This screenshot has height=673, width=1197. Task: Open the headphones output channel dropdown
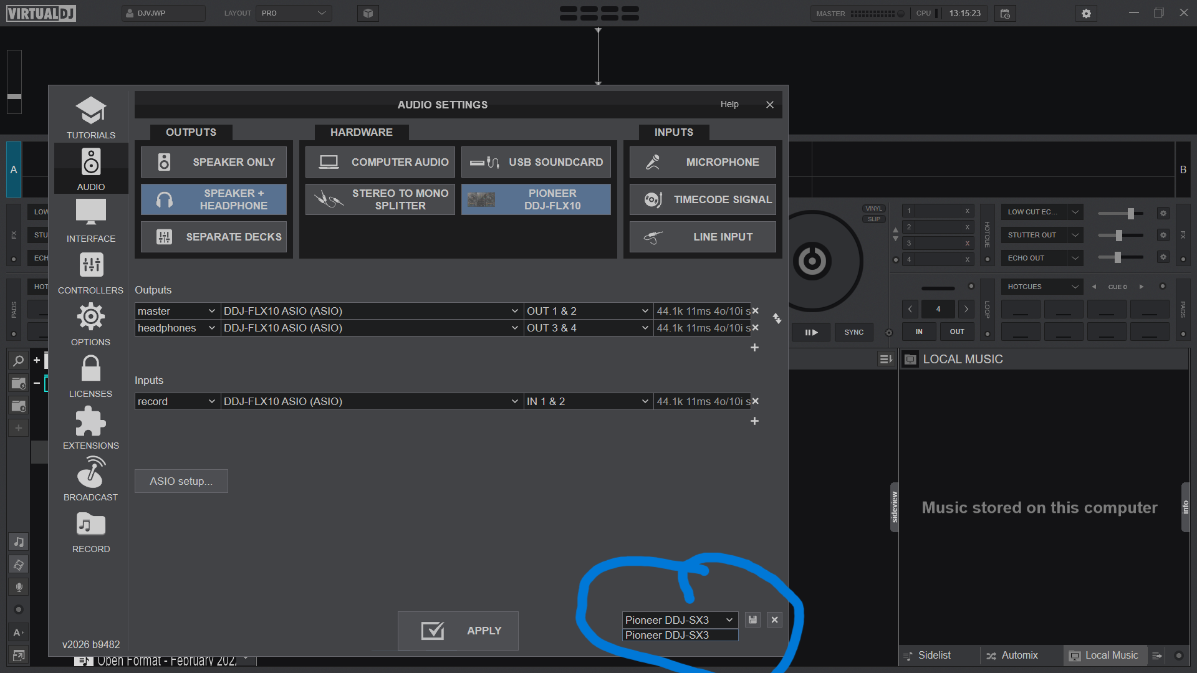coord(177,328)
